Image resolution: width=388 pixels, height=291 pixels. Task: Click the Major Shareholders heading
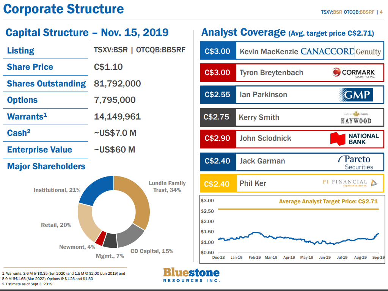coord(46,167)
